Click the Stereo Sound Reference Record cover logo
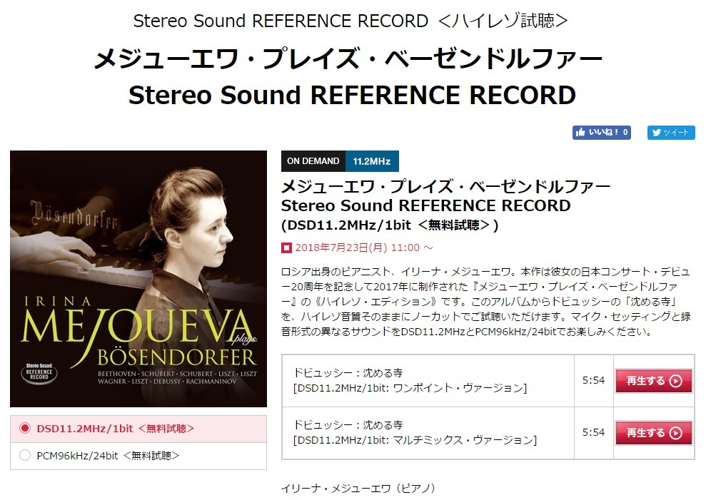The height and width of the screenshot is (500, 721). point(39,373)
